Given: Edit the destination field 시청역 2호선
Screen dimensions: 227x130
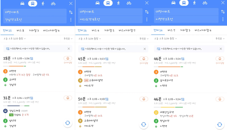Looking at the screenshot, I should [x=186, y=19].
